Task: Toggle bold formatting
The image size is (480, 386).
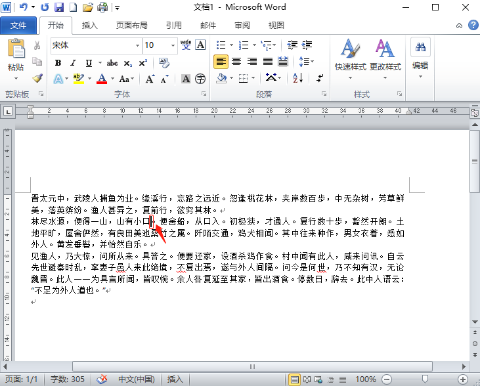Action: coord(58,63)
